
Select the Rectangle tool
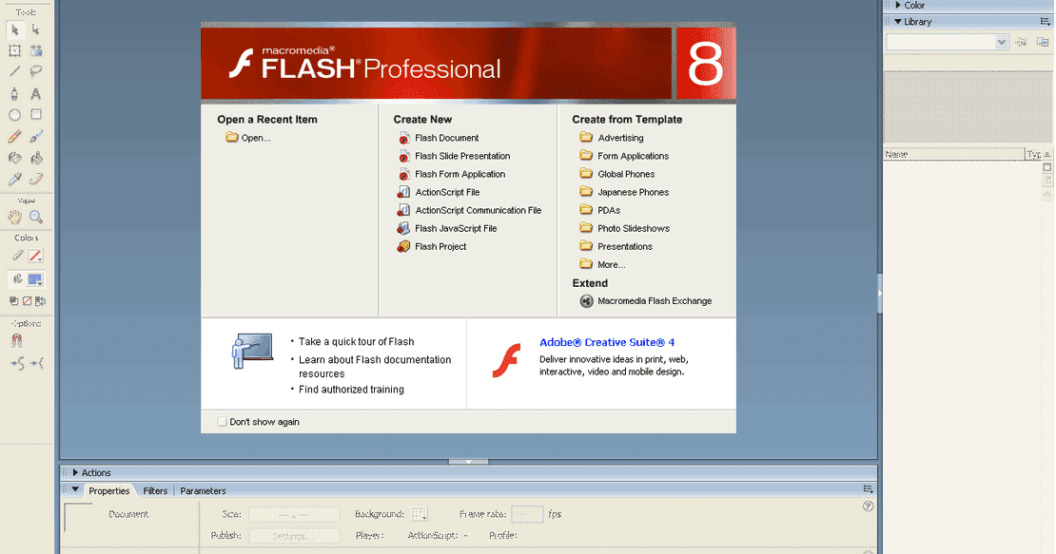coord(36,115)
